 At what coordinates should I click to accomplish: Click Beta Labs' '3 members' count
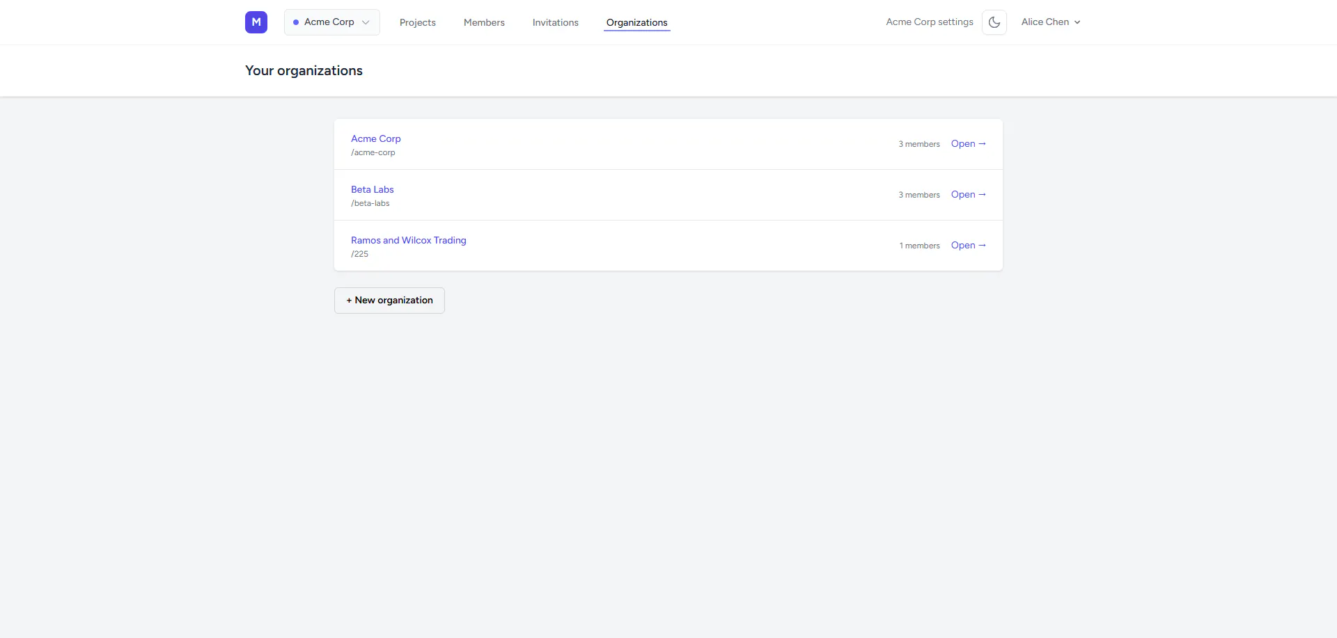[x=919, y=195]
